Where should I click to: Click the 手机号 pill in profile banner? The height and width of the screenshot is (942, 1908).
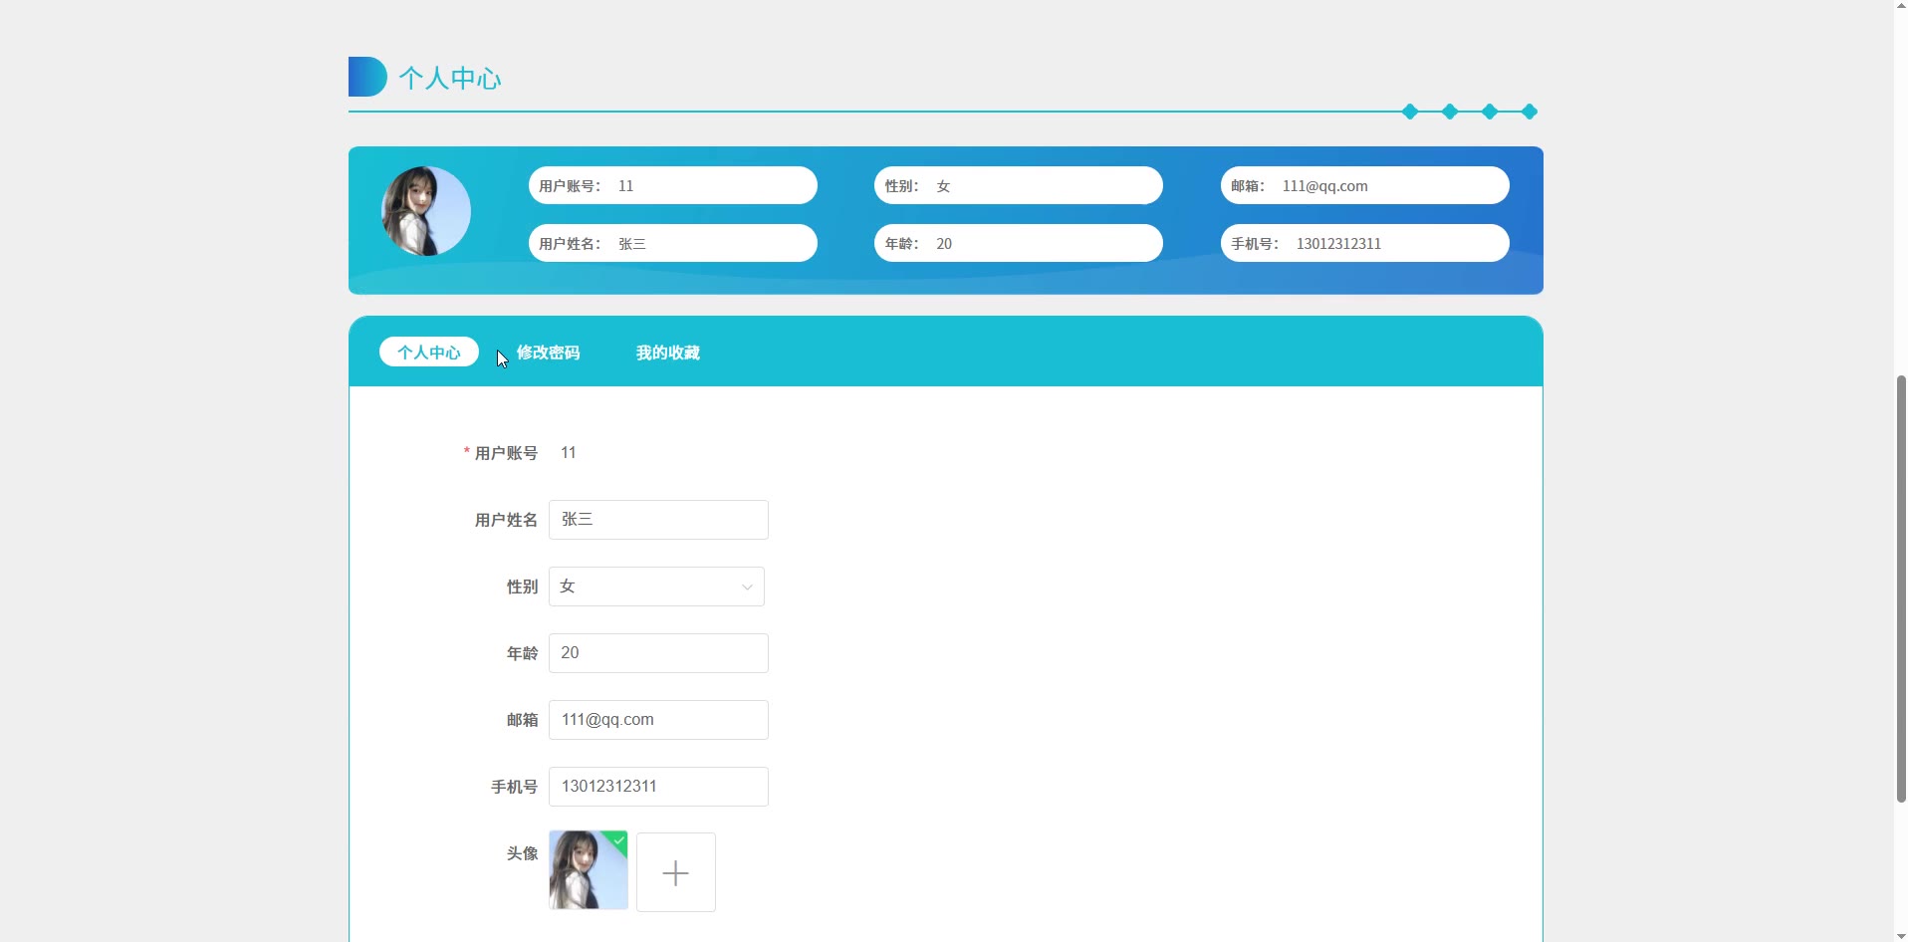click(x=1364, y=243)
